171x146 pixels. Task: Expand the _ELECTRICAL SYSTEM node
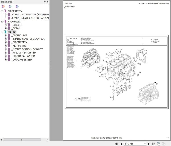coord(5,56)
